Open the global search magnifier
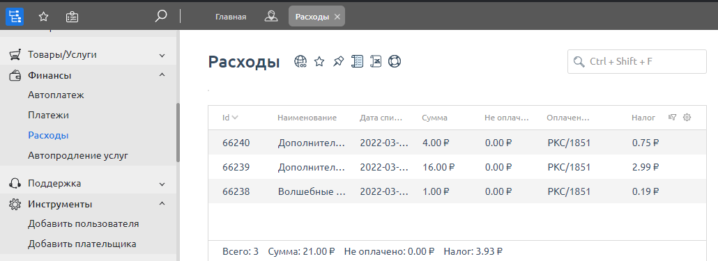 click(x=161, y=17)
